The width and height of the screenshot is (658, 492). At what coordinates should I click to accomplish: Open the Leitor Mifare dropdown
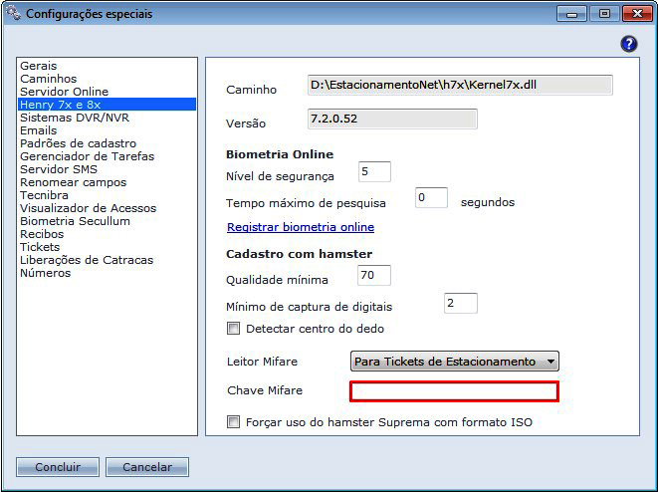(x=454, y=362)
